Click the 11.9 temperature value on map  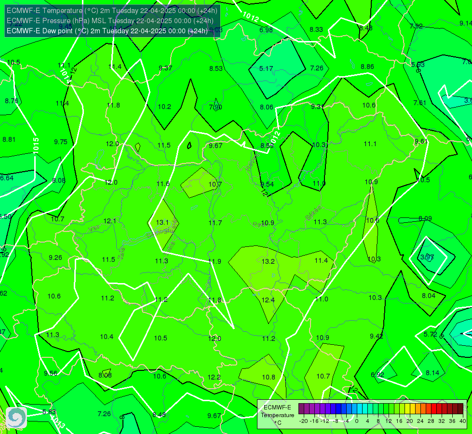coord(215,261)
